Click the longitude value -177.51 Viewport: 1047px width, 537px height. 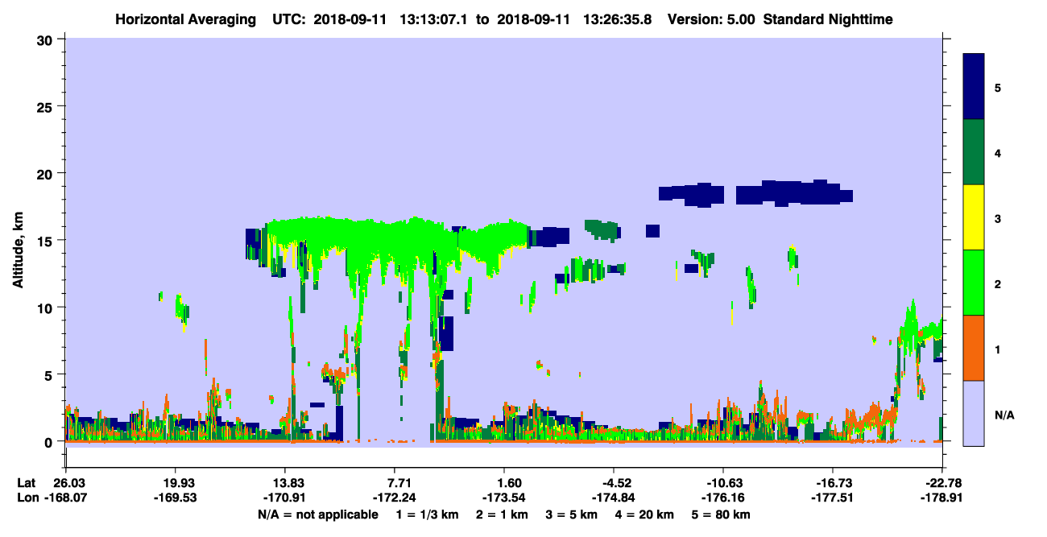833,498
